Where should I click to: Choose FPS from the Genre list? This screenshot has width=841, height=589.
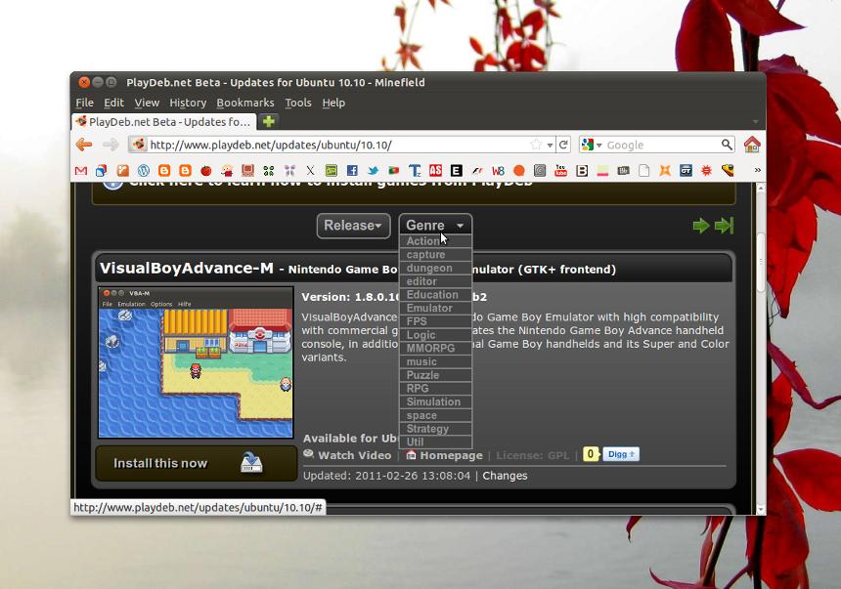coord(435,321)
